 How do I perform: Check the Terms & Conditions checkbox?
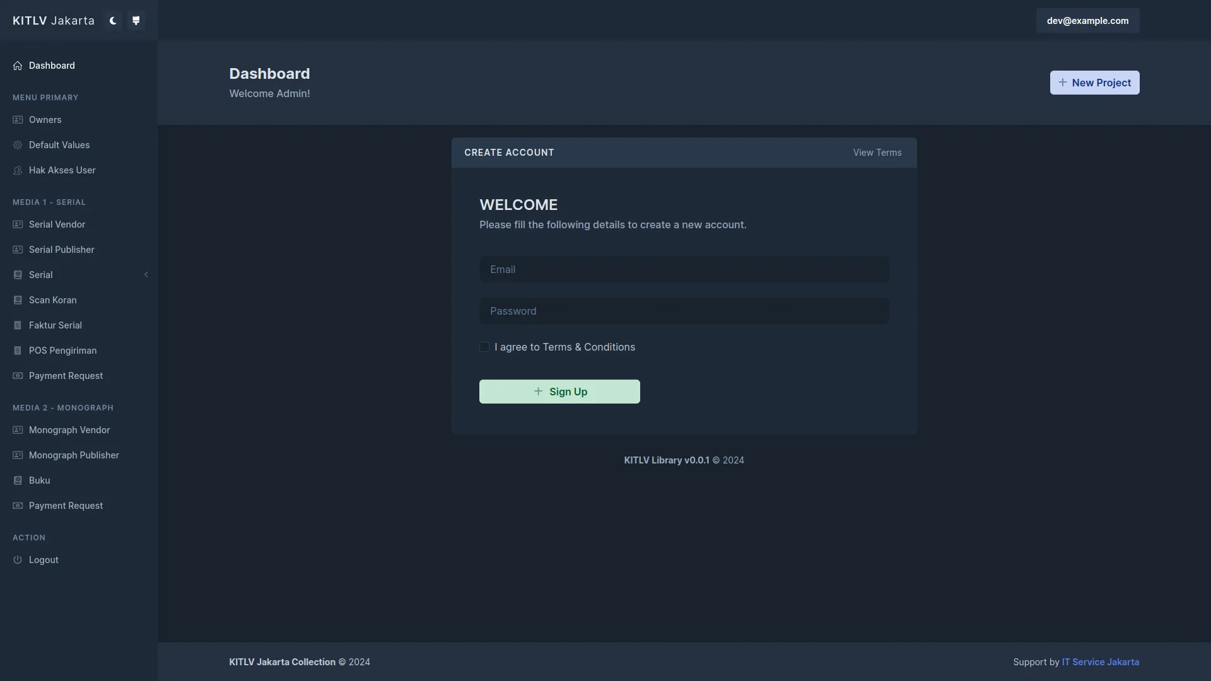[484, 347]
